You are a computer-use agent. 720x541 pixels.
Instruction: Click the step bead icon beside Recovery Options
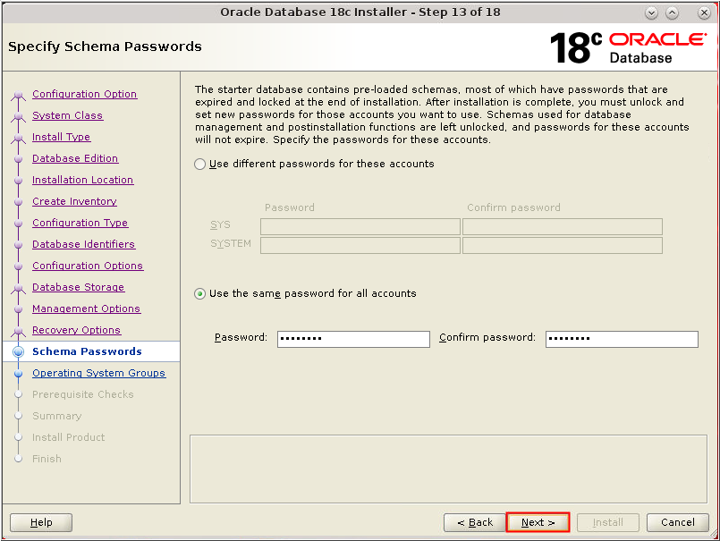tap(19, 330)
